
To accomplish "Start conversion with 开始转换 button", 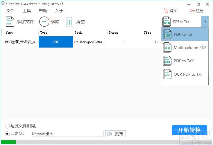I will tap(189, 130).
